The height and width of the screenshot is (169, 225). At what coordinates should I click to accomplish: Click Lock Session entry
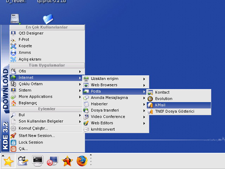pyautogui.click(x=47, y=142)
